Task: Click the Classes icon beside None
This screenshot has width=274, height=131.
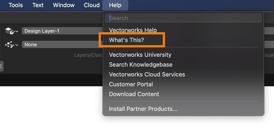Action: tap(9, 45)
